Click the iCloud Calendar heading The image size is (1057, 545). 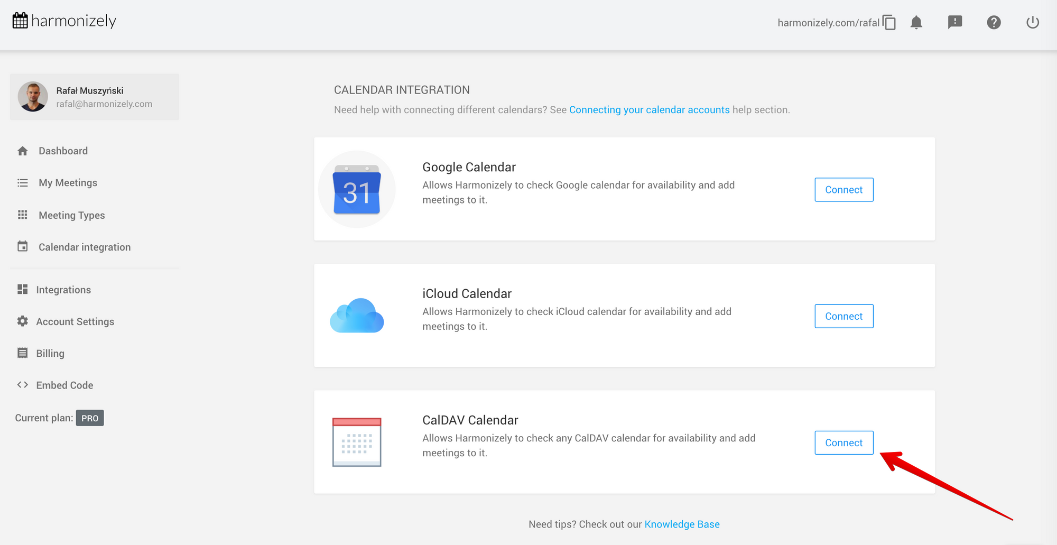tap(467, 293)
